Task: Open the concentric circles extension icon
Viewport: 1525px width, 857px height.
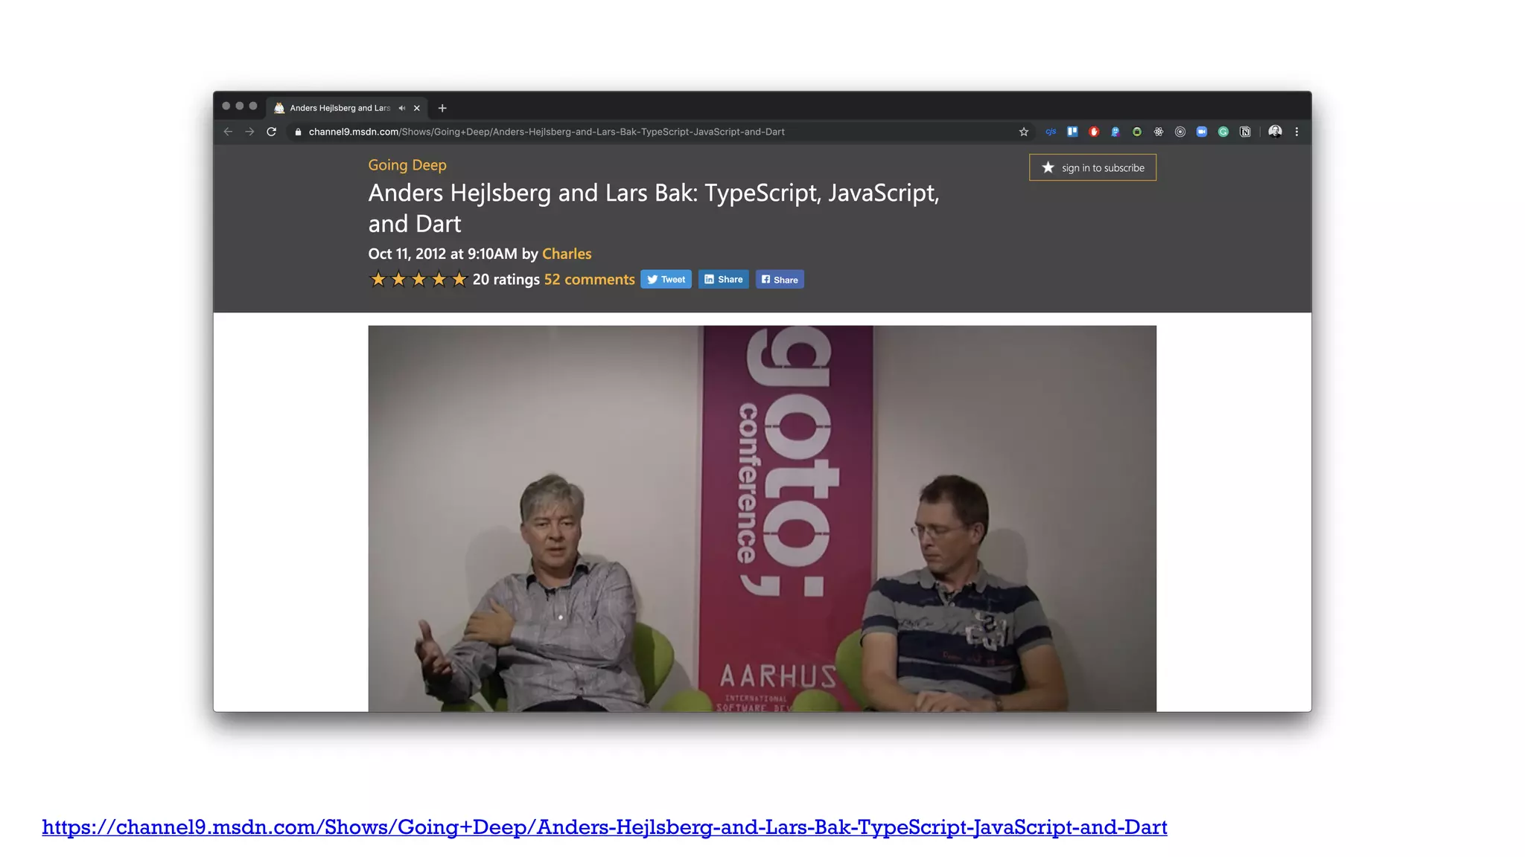Action: [x=1180, y=132]
